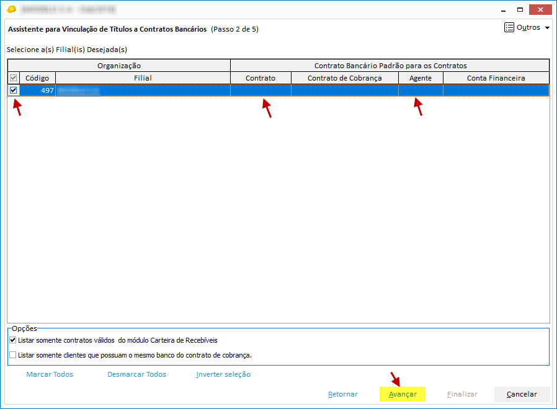Disable 'Listar somente contratos válidos' option
This screenshot has height=409, width=557.
coord(14,340)
